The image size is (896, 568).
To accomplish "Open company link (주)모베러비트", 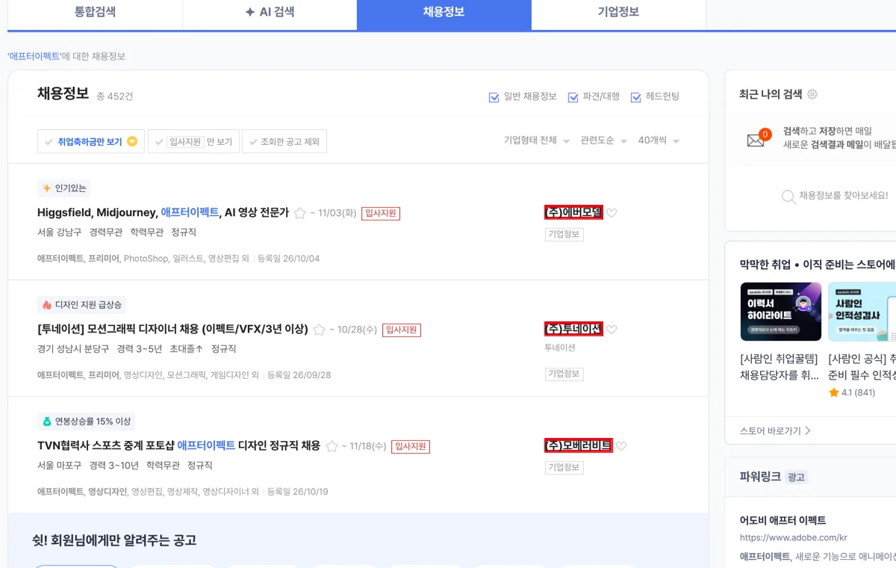I will (x=579, y=445).
